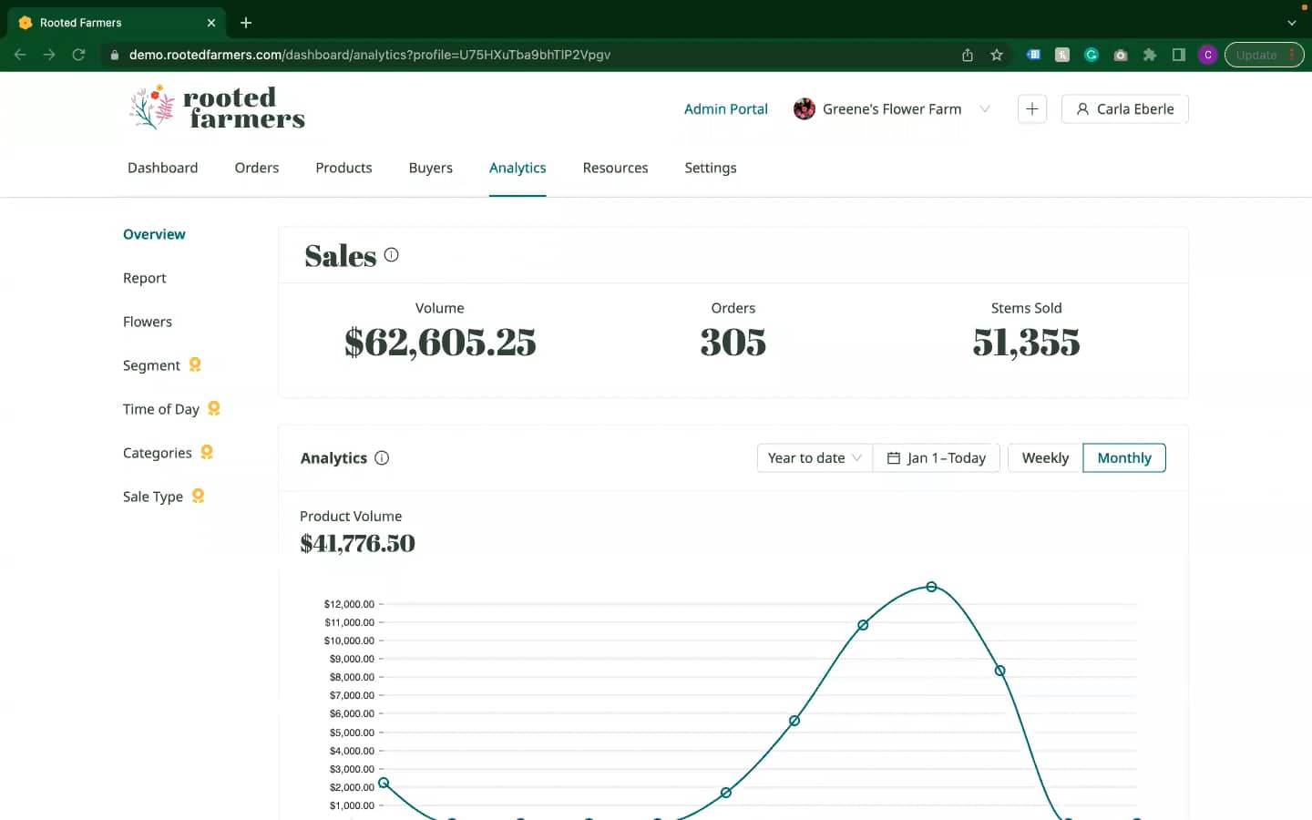Click the Chrome profile avatar C
The width and height of the screenshot is (1312, 820).
point(1208,55)
